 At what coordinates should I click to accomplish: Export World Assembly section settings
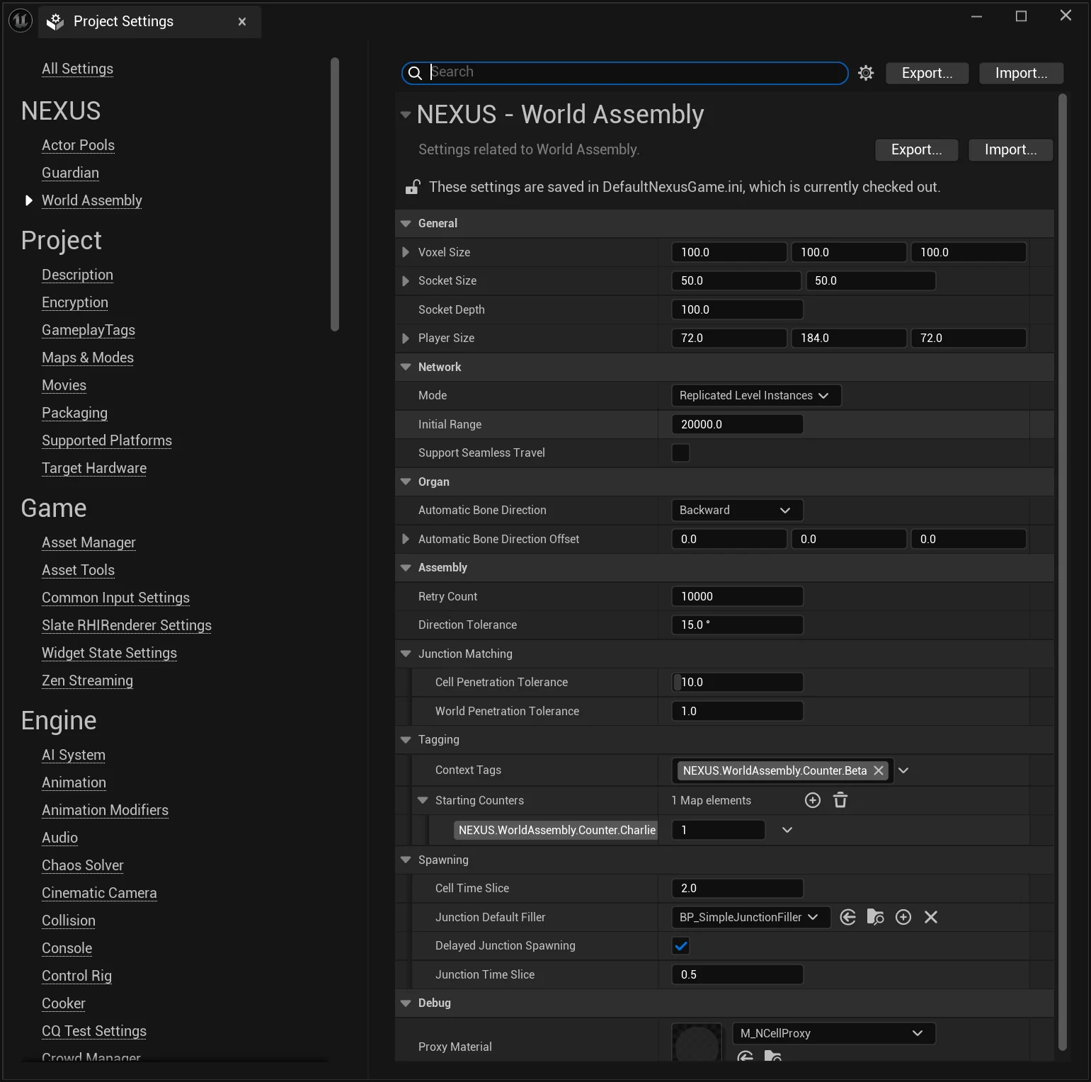(x=916, y=149)
